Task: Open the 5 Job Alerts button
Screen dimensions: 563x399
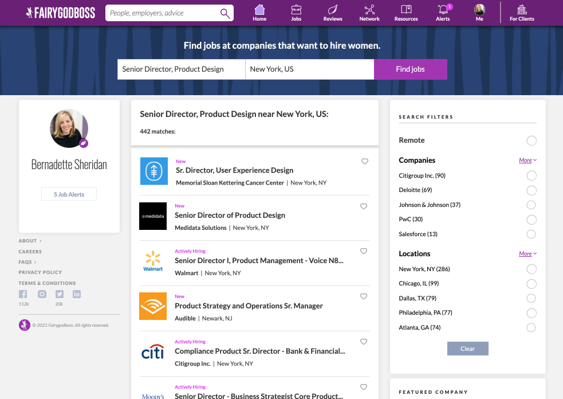Action: [x=69, y=194]
